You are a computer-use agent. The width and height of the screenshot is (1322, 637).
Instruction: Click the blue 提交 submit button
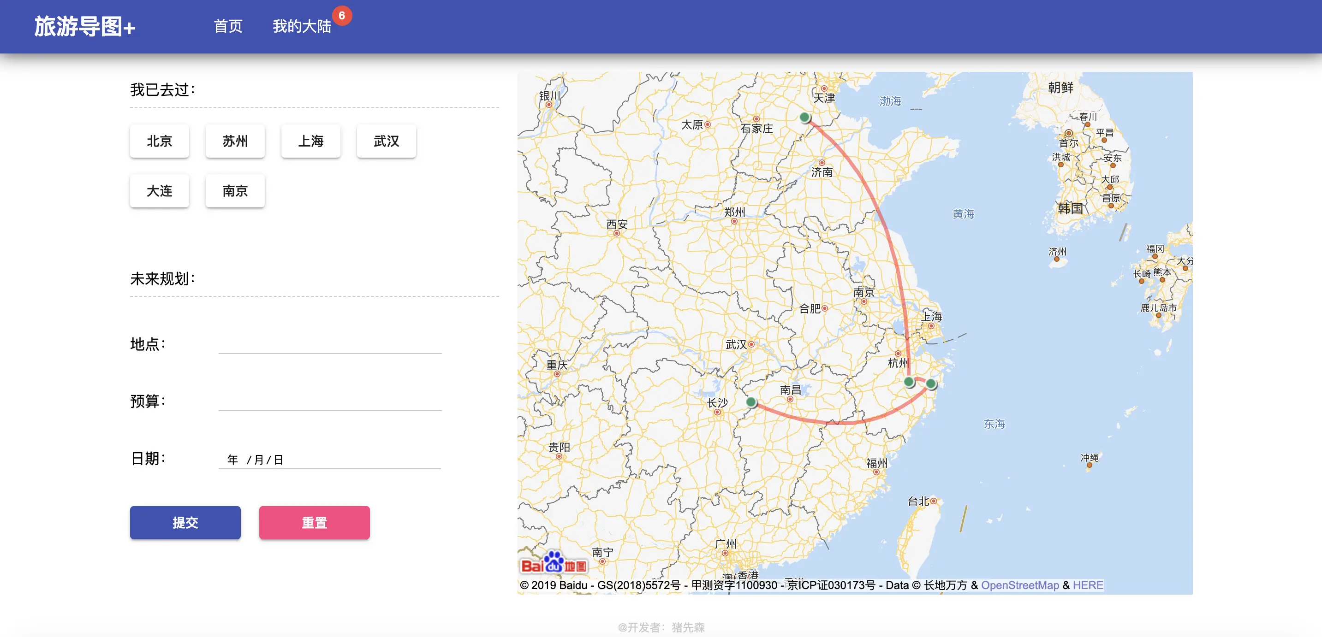pos(185,523)
